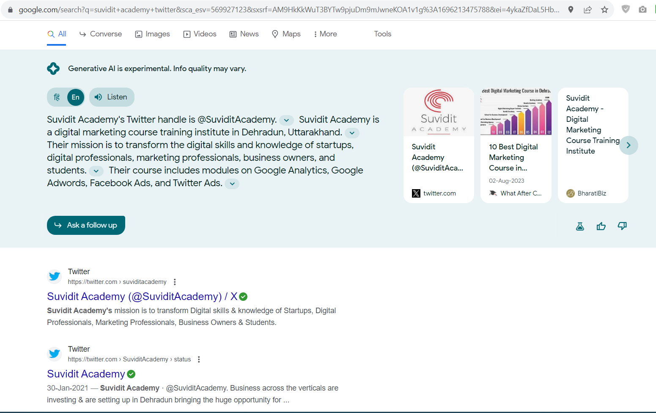Viewport: 656px width, 413px height.
Task: Click the generative AI sparkle logo
Action: pyautogui.click(x=53, y=68)
